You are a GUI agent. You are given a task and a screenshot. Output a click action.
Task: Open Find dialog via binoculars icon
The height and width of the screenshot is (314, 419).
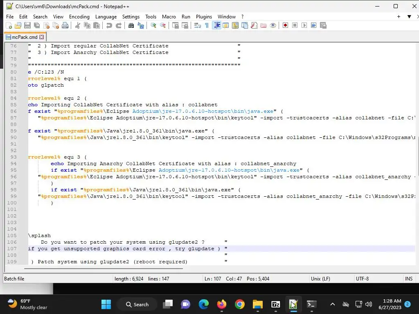[131, 25]
